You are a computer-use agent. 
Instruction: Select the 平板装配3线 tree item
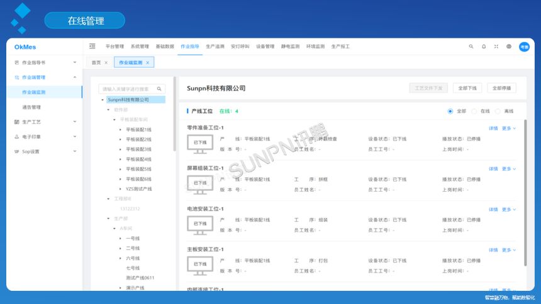point(138,149)
